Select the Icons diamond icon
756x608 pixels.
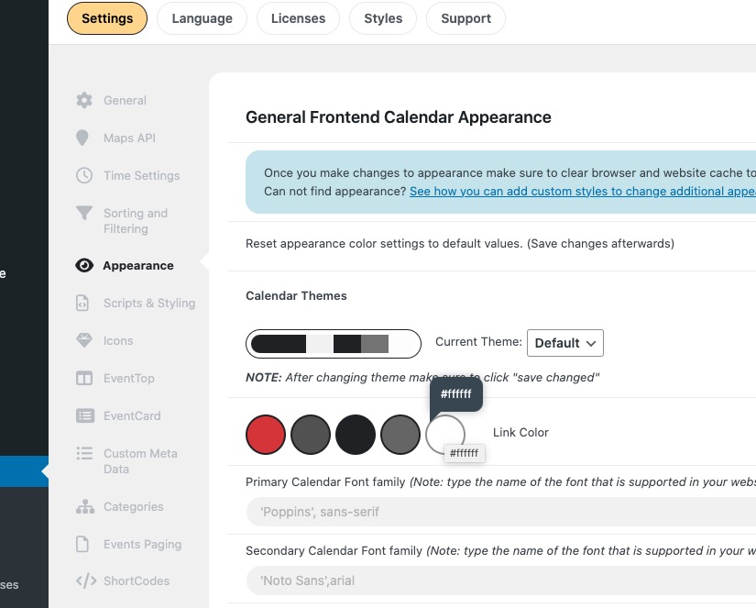[84, 340]
